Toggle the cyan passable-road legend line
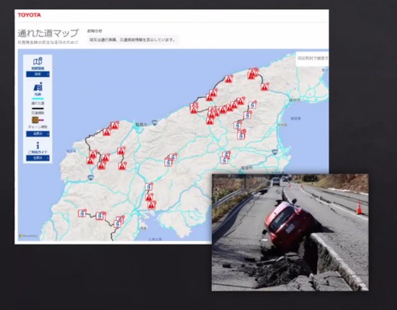The image size is (397, 310). click(37, 99)
